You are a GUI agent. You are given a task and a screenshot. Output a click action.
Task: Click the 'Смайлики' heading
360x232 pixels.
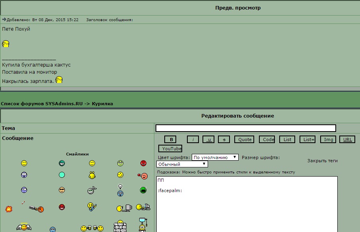tap(78, 154)
